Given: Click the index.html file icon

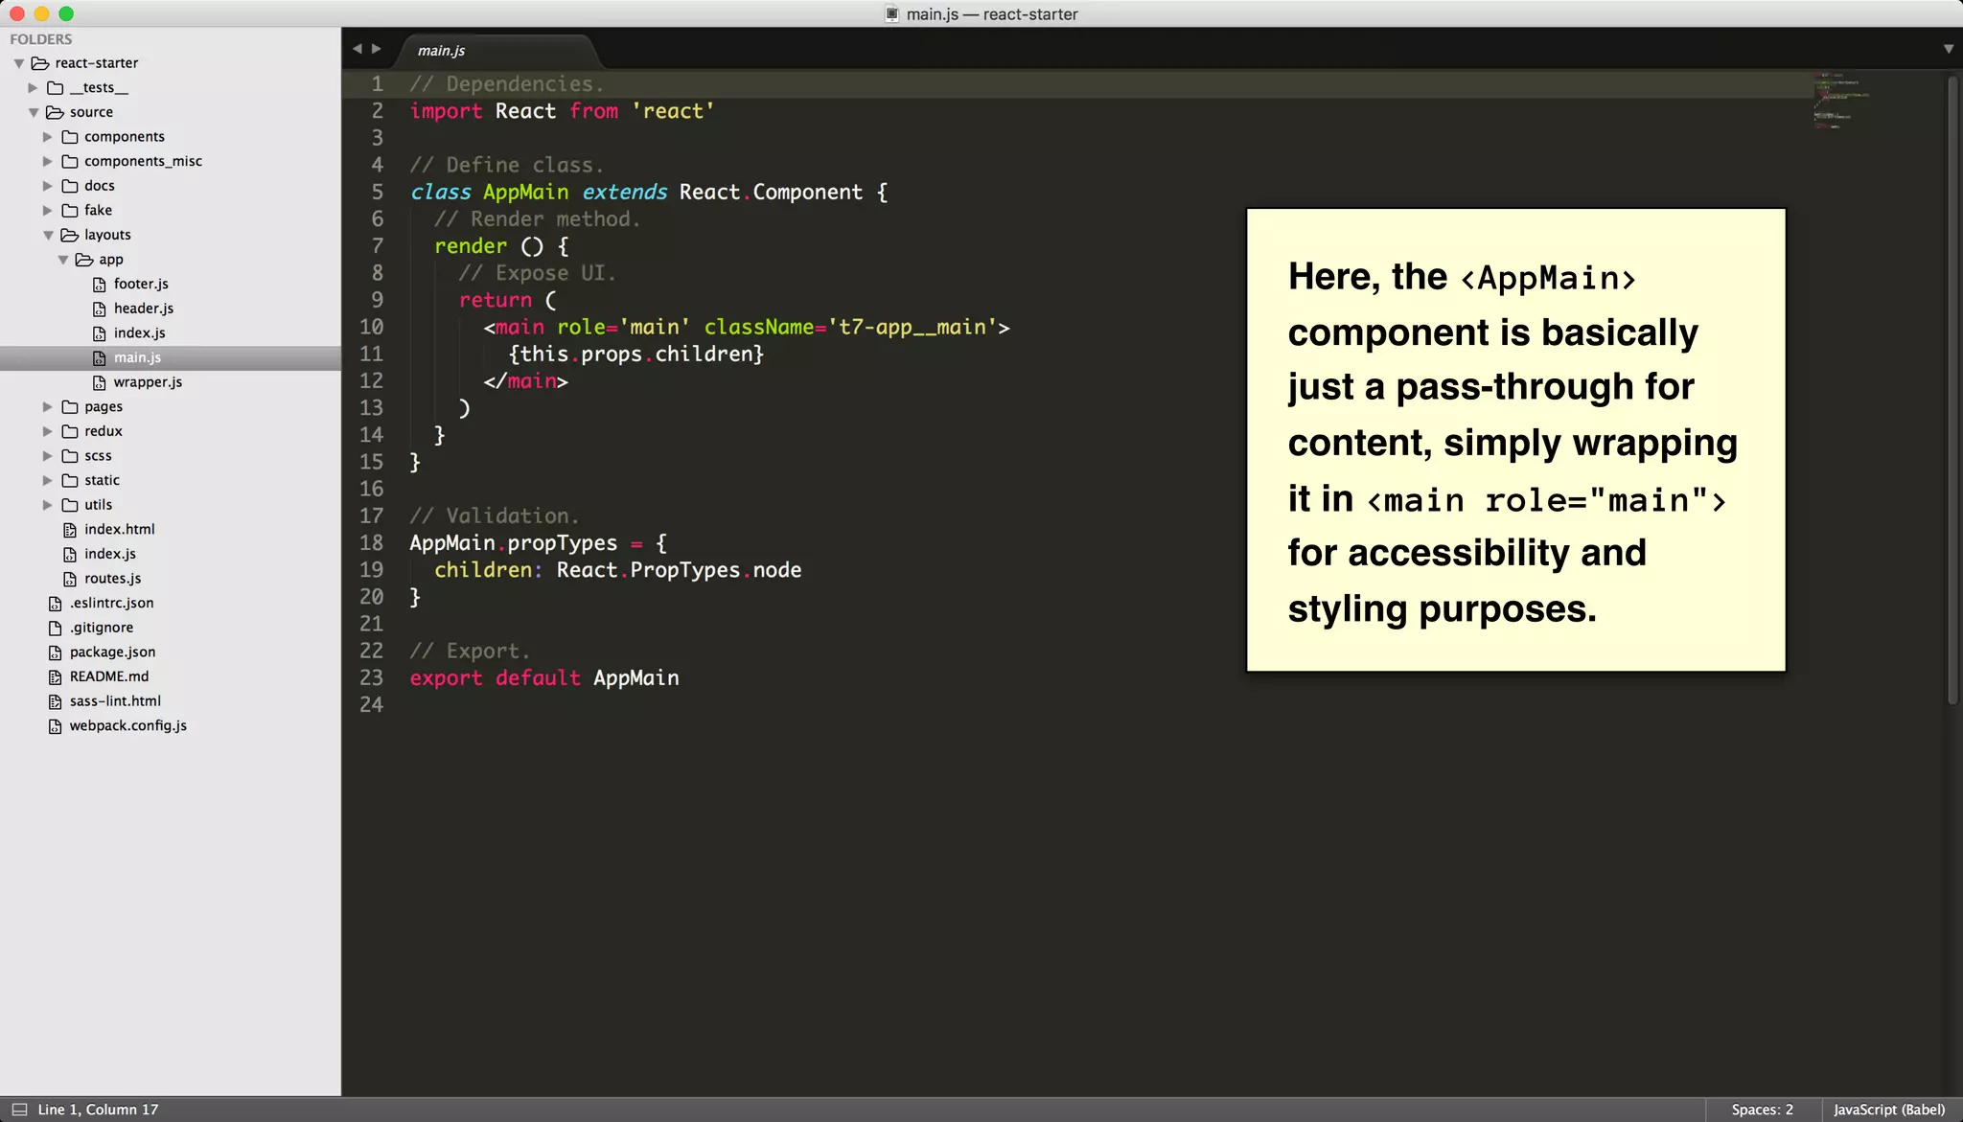Looking at the screenshot, I should pos(70,530).
